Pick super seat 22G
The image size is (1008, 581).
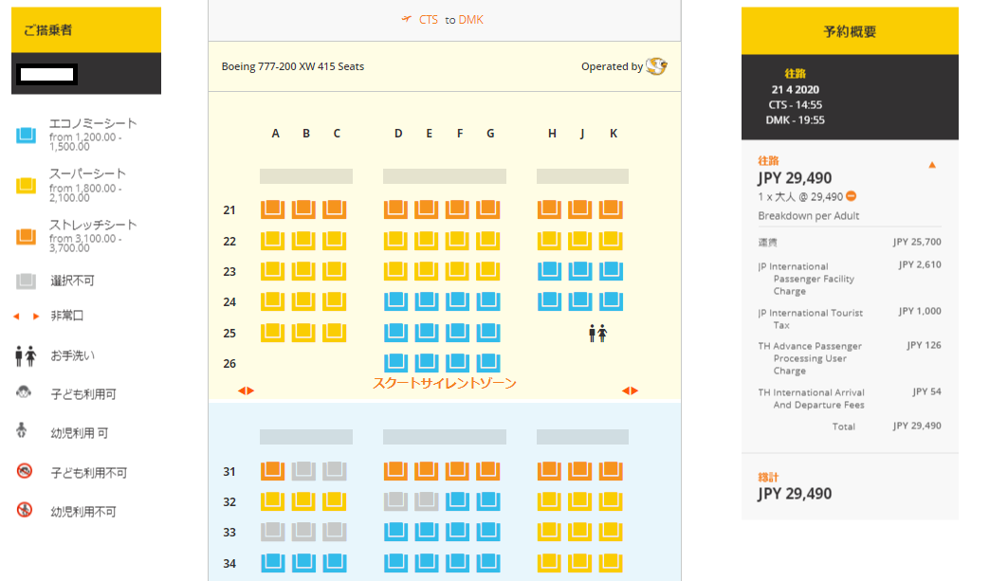point(488,241)
